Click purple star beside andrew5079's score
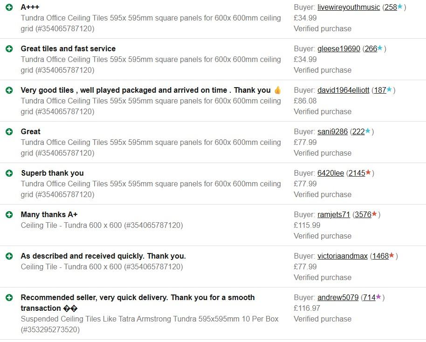Image resolution: width=426 pixels, height=342 pixels. click(378, 297)
